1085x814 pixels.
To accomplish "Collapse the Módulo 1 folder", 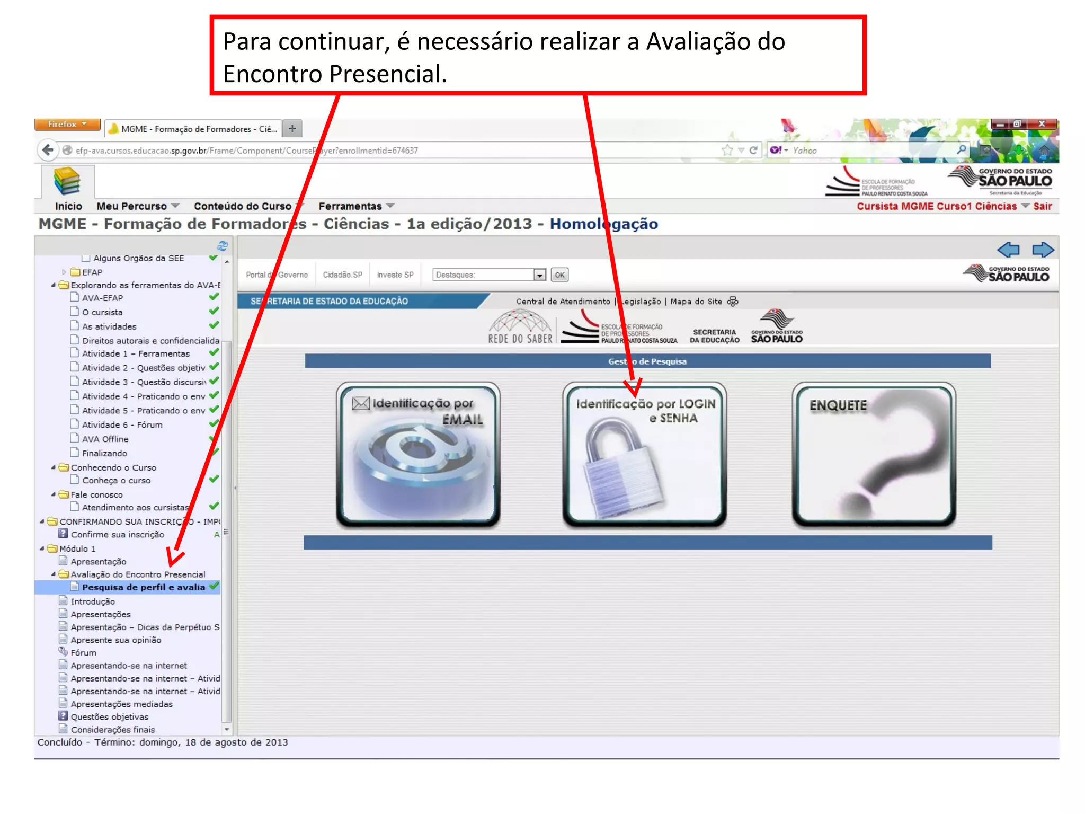I will point(42,548).
